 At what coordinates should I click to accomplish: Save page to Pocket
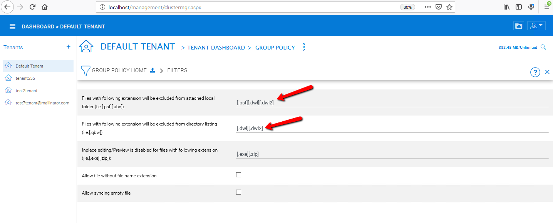pyautogui.click(x=438, y=7)
